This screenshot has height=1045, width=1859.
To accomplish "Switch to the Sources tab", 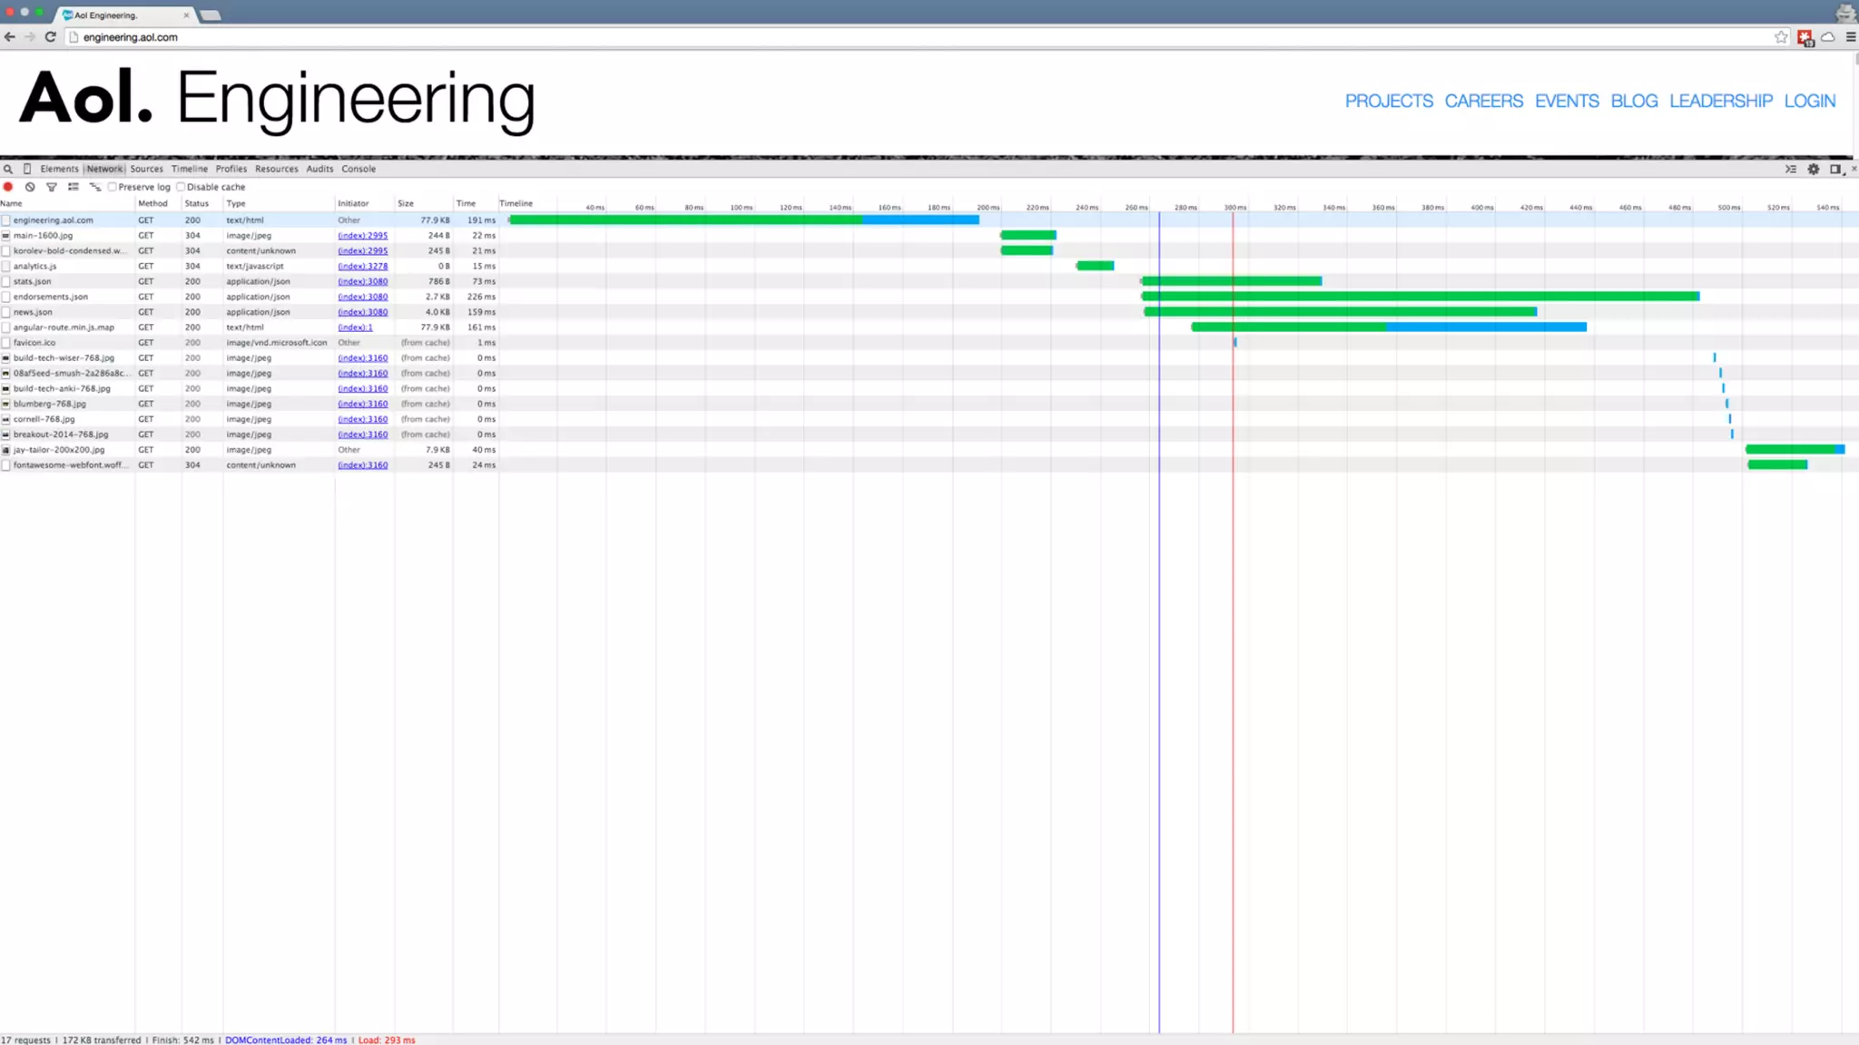I will [146, 169].
